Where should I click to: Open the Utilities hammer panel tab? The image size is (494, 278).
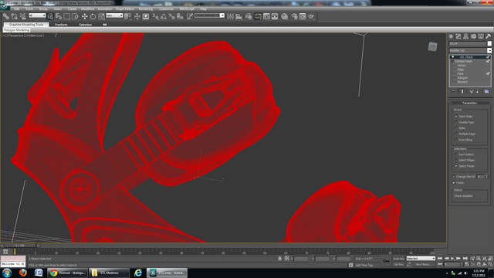coord(488,36)
